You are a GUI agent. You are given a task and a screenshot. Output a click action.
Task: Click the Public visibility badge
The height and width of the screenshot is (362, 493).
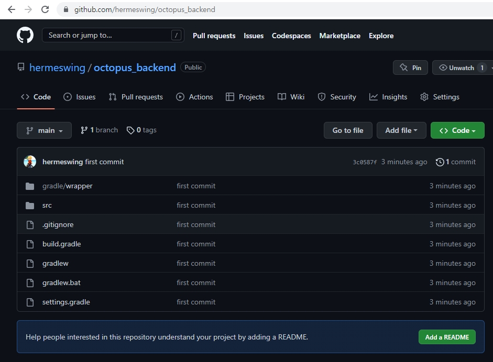193,67
